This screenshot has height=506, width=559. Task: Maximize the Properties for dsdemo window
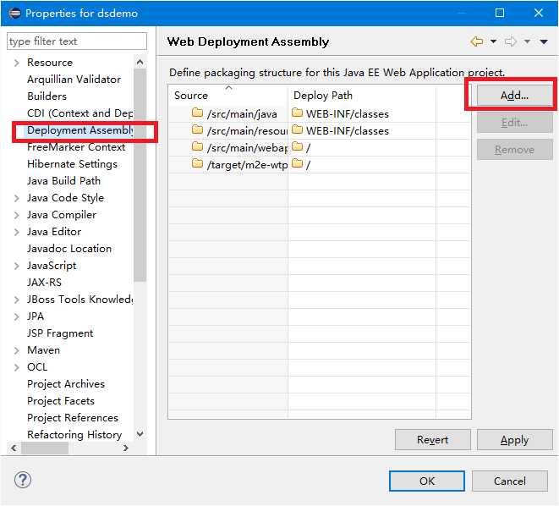(x=500, y=14)
